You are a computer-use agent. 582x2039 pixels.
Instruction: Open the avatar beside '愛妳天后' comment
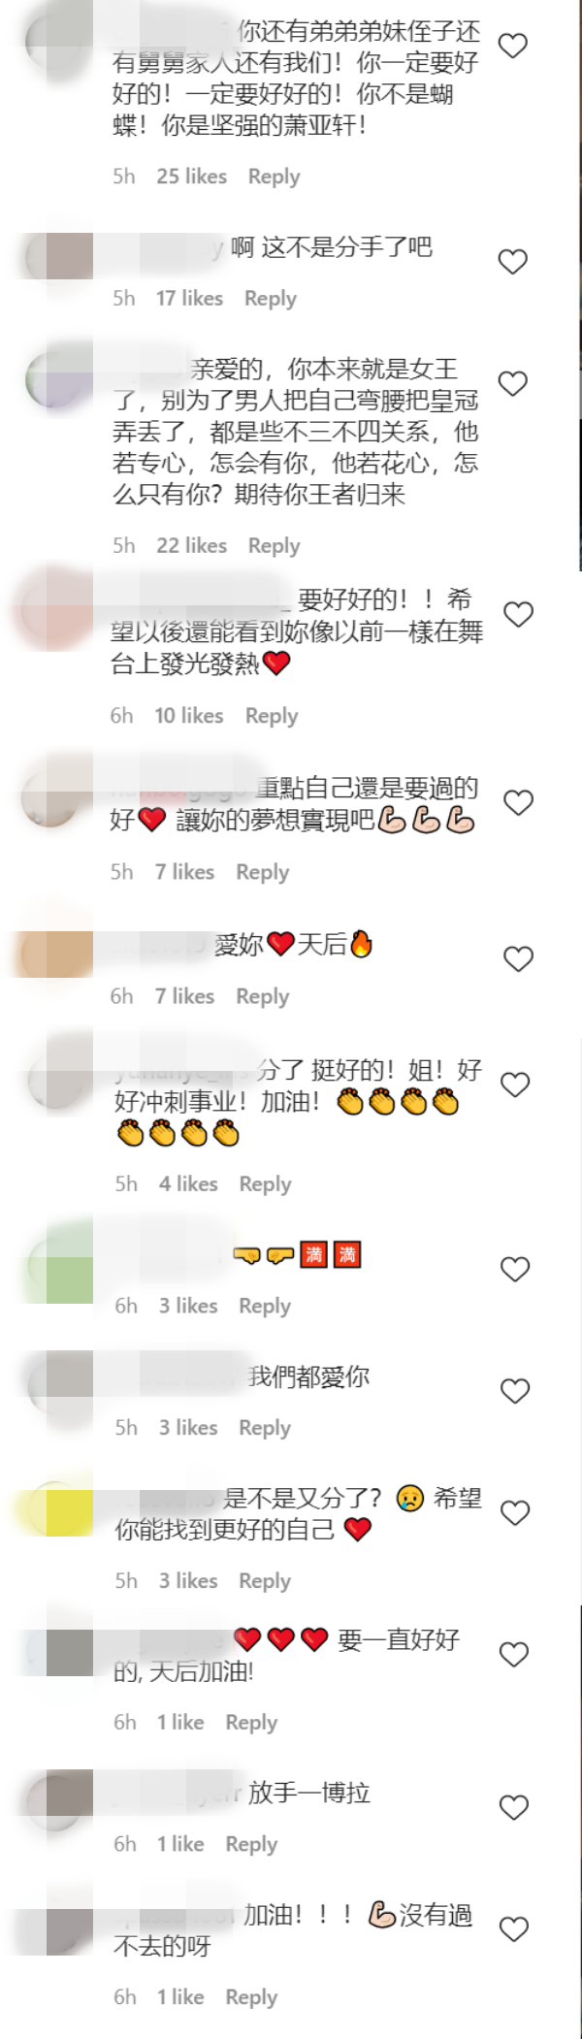[x=53, y=952]
